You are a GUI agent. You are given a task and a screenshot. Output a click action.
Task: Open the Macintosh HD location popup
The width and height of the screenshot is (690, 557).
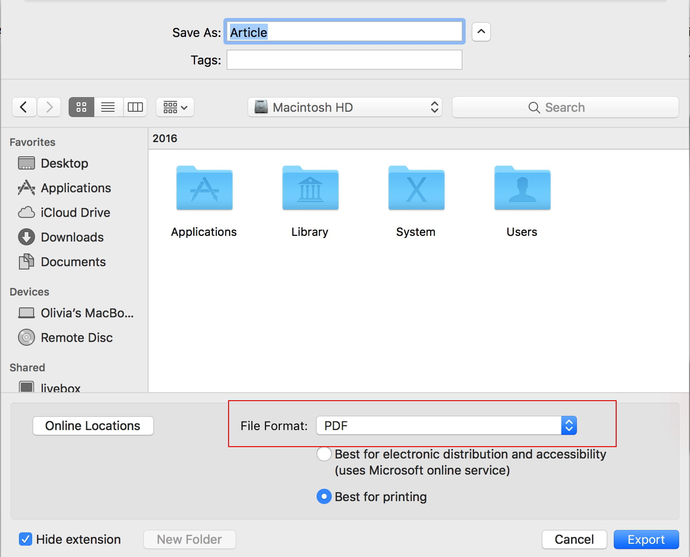[x=345, y=108]
